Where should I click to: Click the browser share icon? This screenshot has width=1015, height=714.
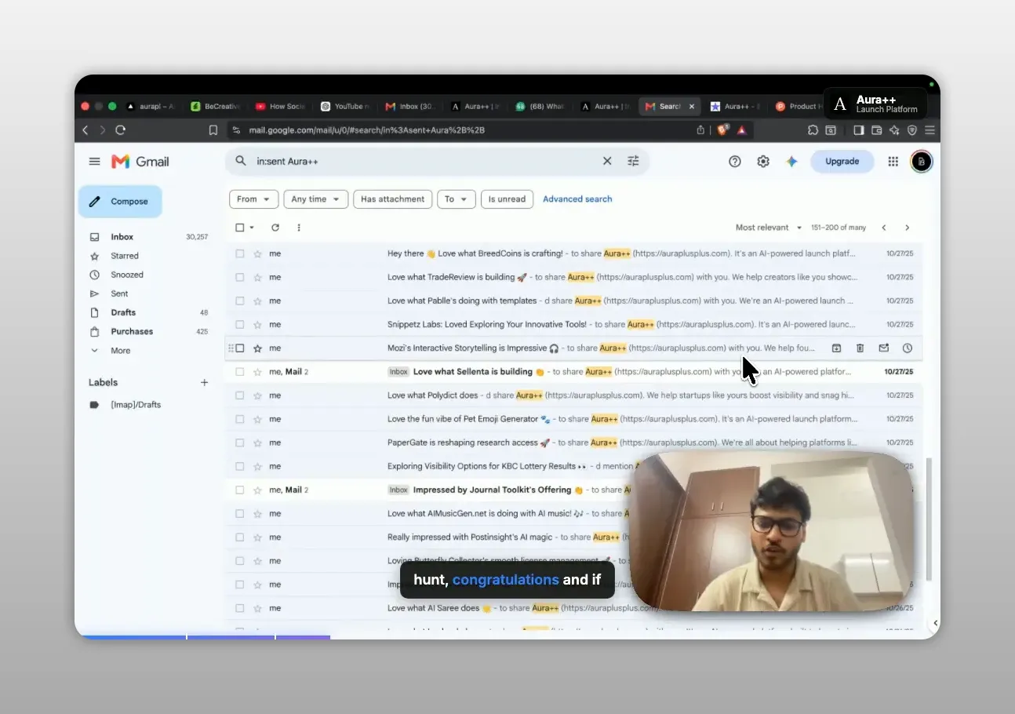(700, 130)
